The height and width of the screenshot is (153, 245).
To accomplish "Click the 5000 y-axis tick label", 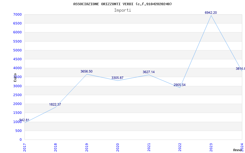I will (x=17, y=50).
